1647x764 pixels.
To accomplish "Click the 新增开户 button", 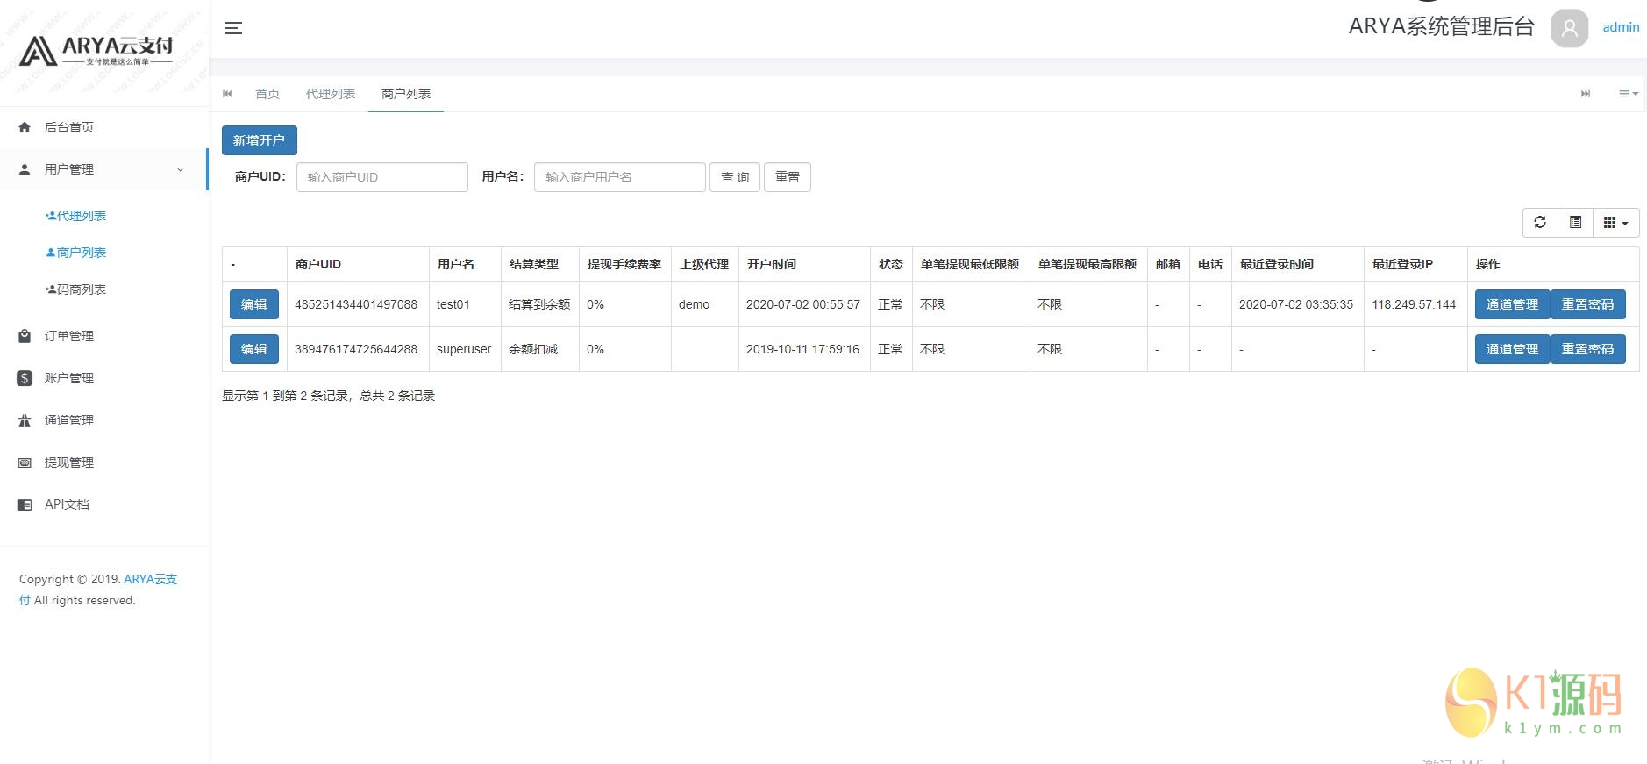I will [x=260, y=140].
